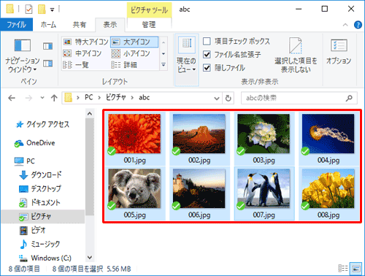Viewport: 365px width, 276px height.
Task: Select クイック アクセス in navigation pane
Action: point(42,124)
